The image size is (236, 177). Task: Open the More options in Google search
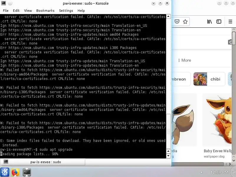tap(185, 60)
